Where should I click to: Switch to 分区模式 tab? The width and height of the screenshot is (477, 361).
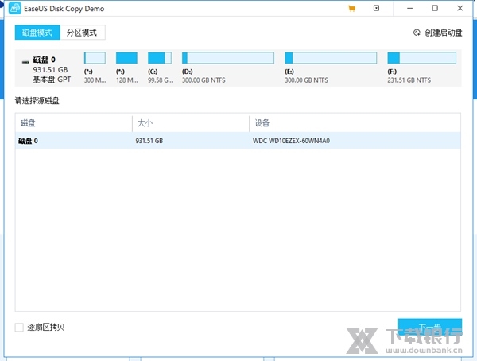83,33
